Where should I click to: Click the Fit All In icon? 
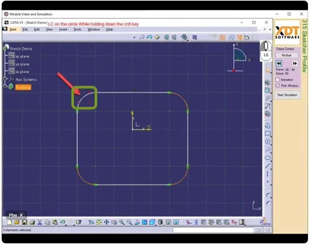click(x=99, y=222)
